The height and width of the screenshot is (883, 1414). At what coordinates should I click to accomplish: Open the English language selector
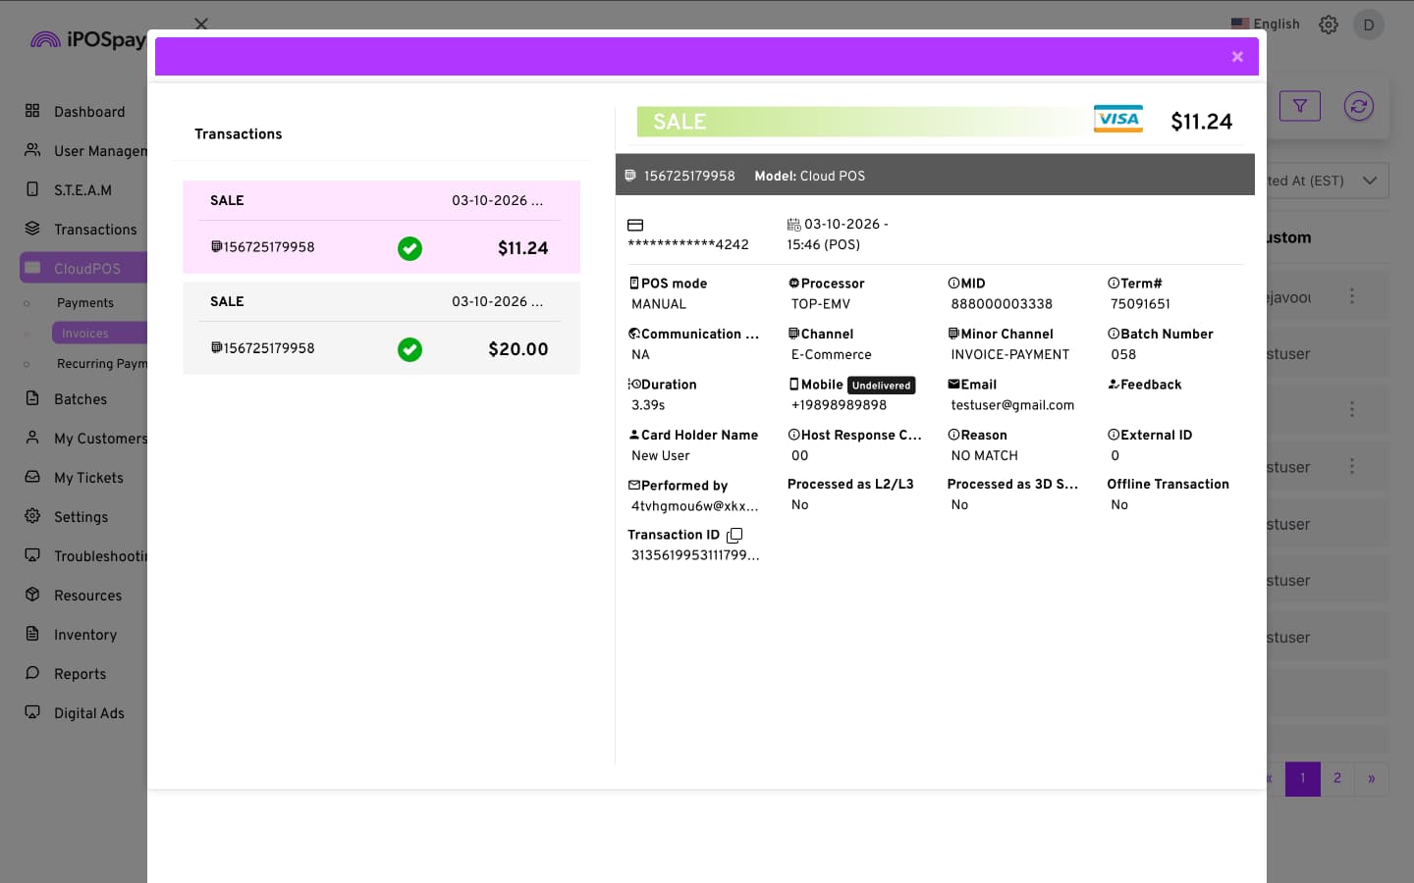(x=1266, y=25)
